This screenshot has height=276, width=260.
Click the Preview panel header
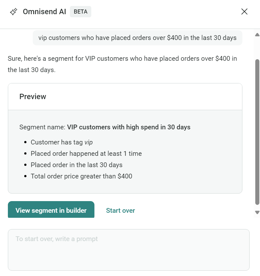click(33, 97)
